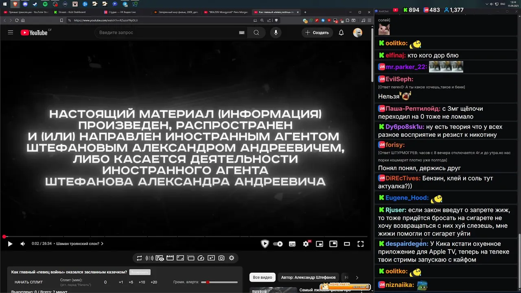Click the Копировать button
Screen dimensions: 521x293
point(140,272)
